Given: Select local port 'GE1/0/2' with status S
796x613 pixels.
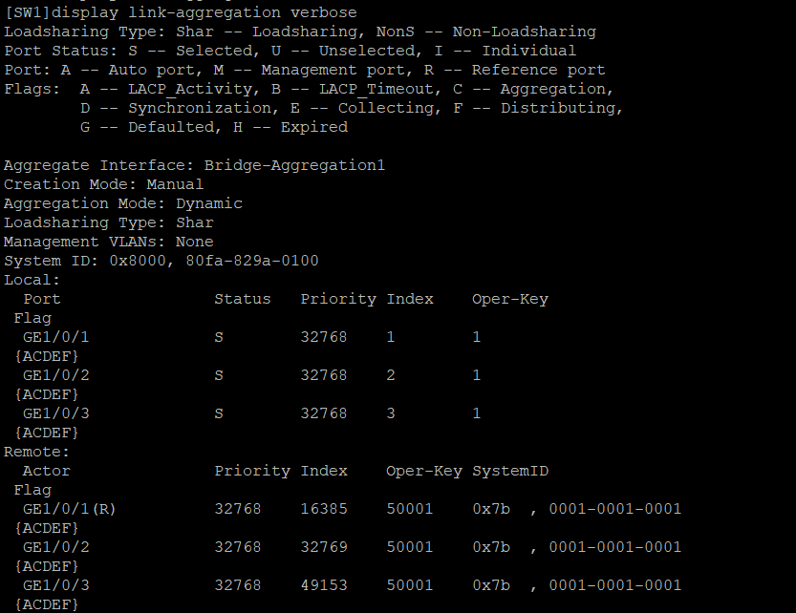Looking at the screenshot, I should click(55, 375).
